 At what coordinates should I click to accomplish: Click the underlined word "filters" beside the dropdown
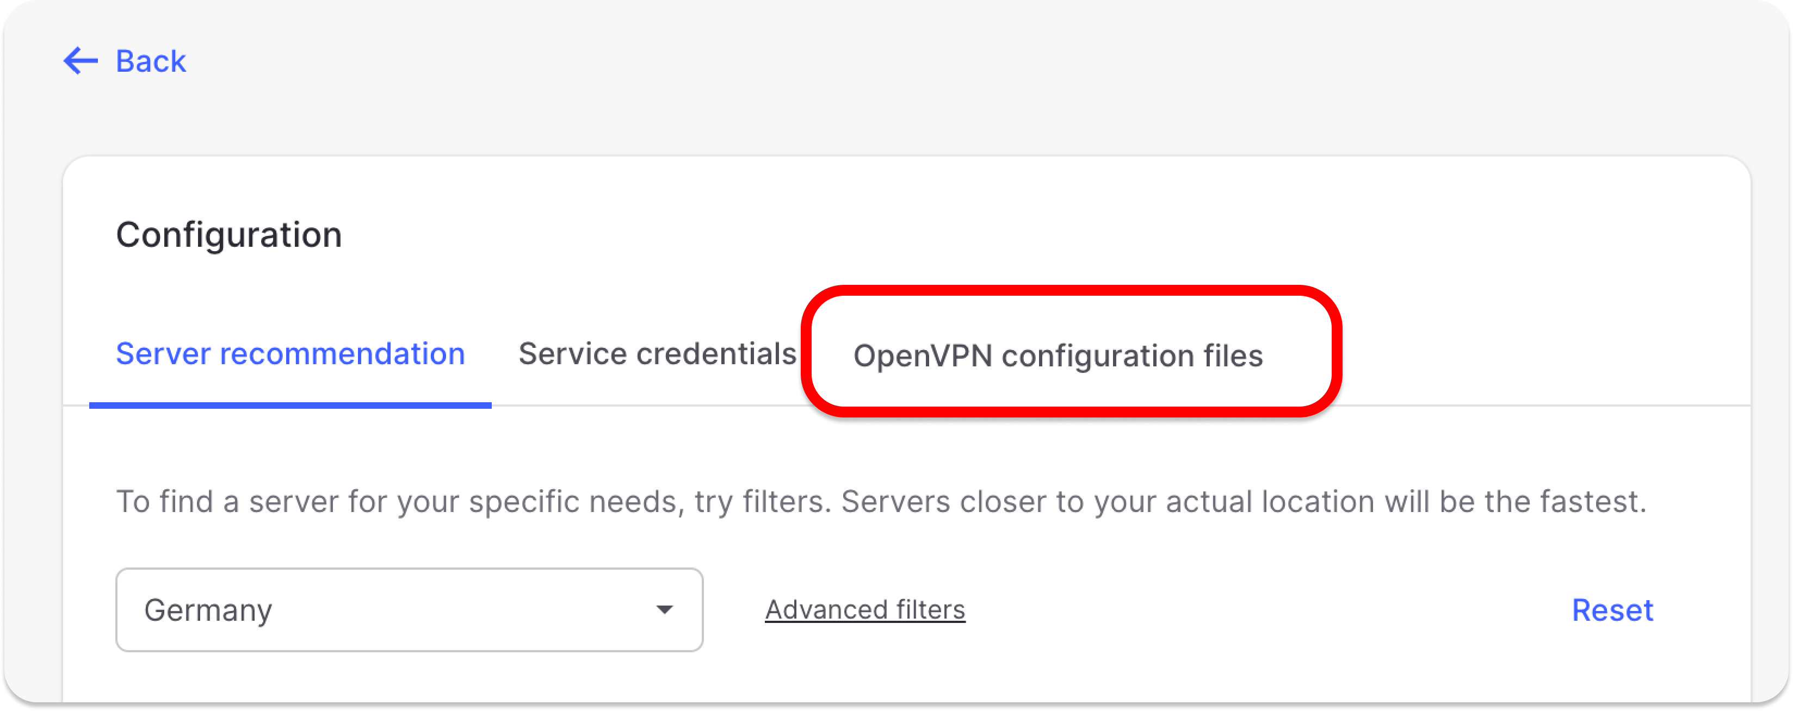pos(930,610)
